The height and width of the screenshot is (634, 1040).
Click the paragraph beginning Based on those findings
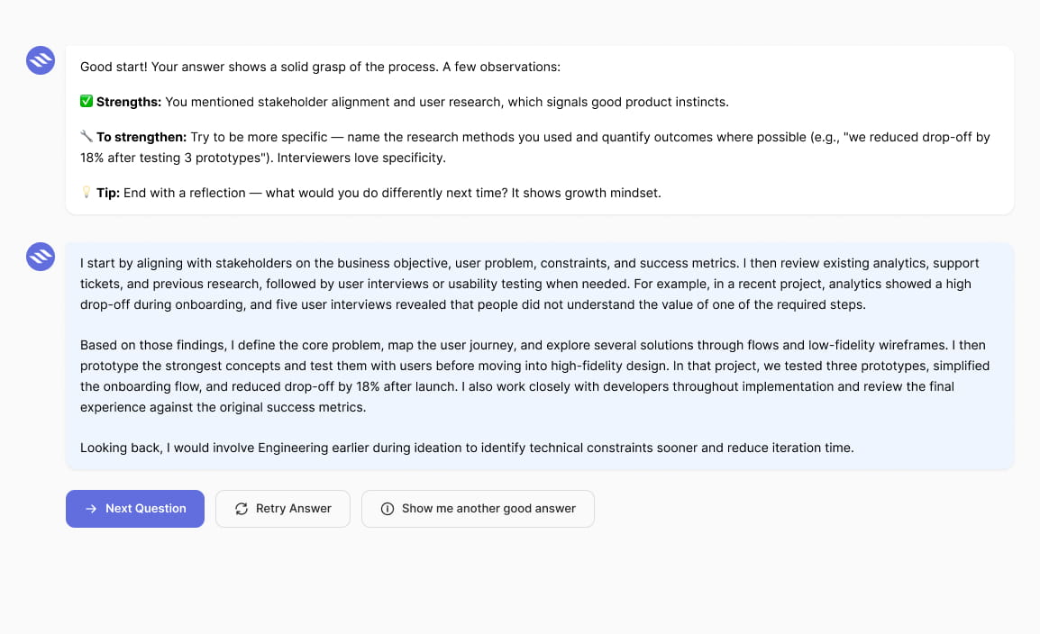(x=534, y=376)
